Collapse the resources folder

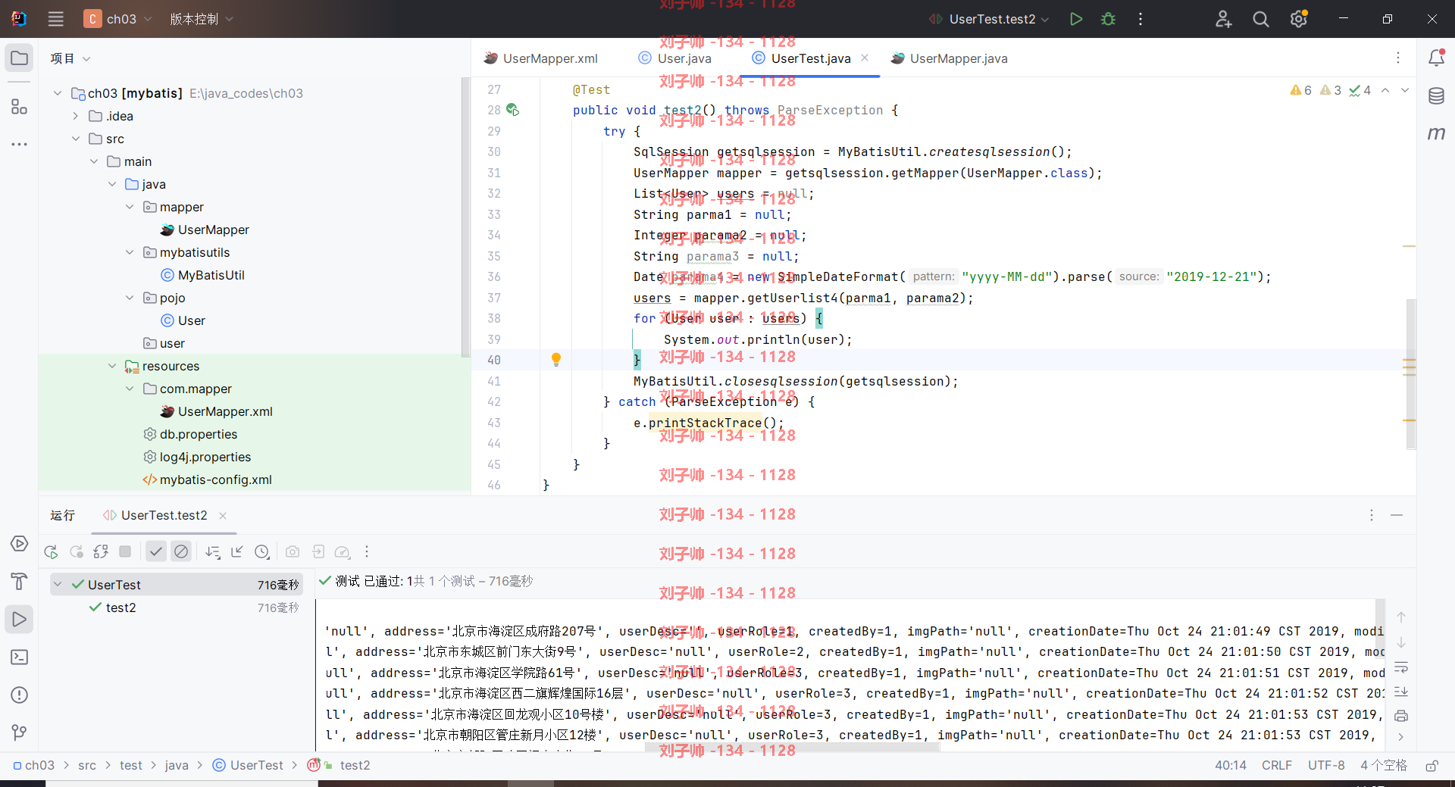pos(112,366)
